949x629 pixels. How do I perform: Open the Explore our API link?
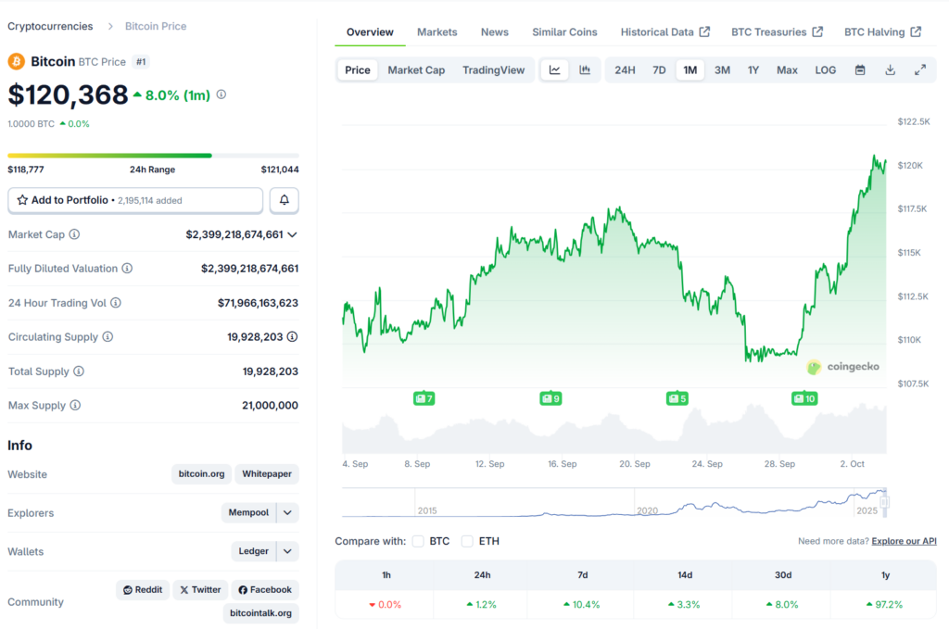click(x=904, y=541)
